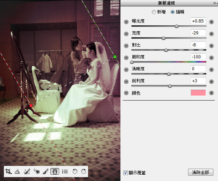218x181 pixels.
Task: Decrease 清晰度 with the minus button
Action: pos(126,70)
